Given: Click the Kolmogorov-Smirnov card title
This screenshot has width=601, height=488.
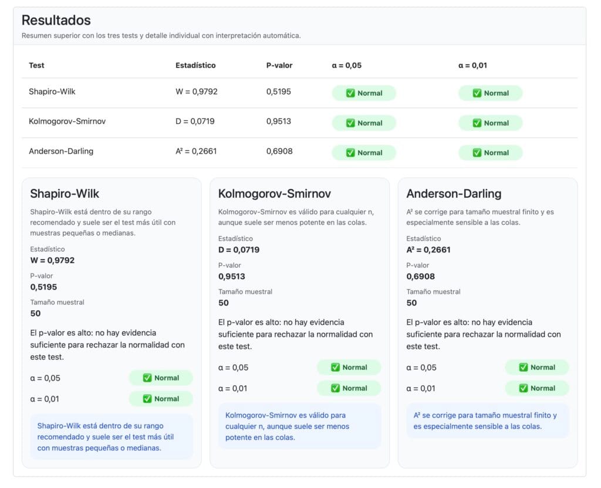Looking at the screenshot, I should coord(275,194).
